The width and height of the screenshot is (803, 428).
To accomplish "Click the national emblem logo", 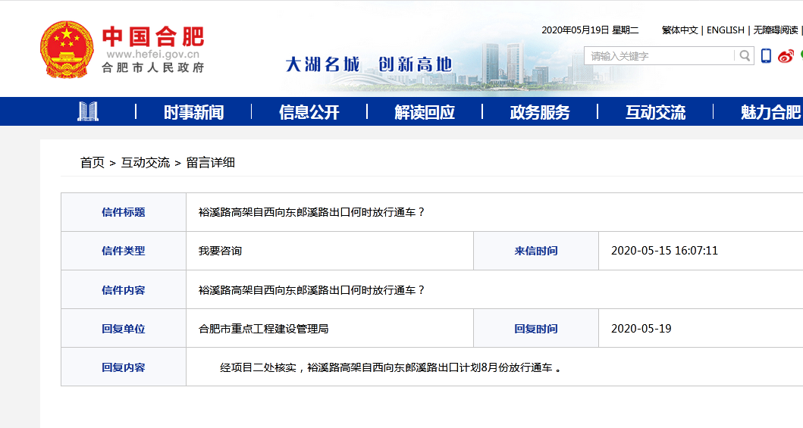I will click(67, 49).
